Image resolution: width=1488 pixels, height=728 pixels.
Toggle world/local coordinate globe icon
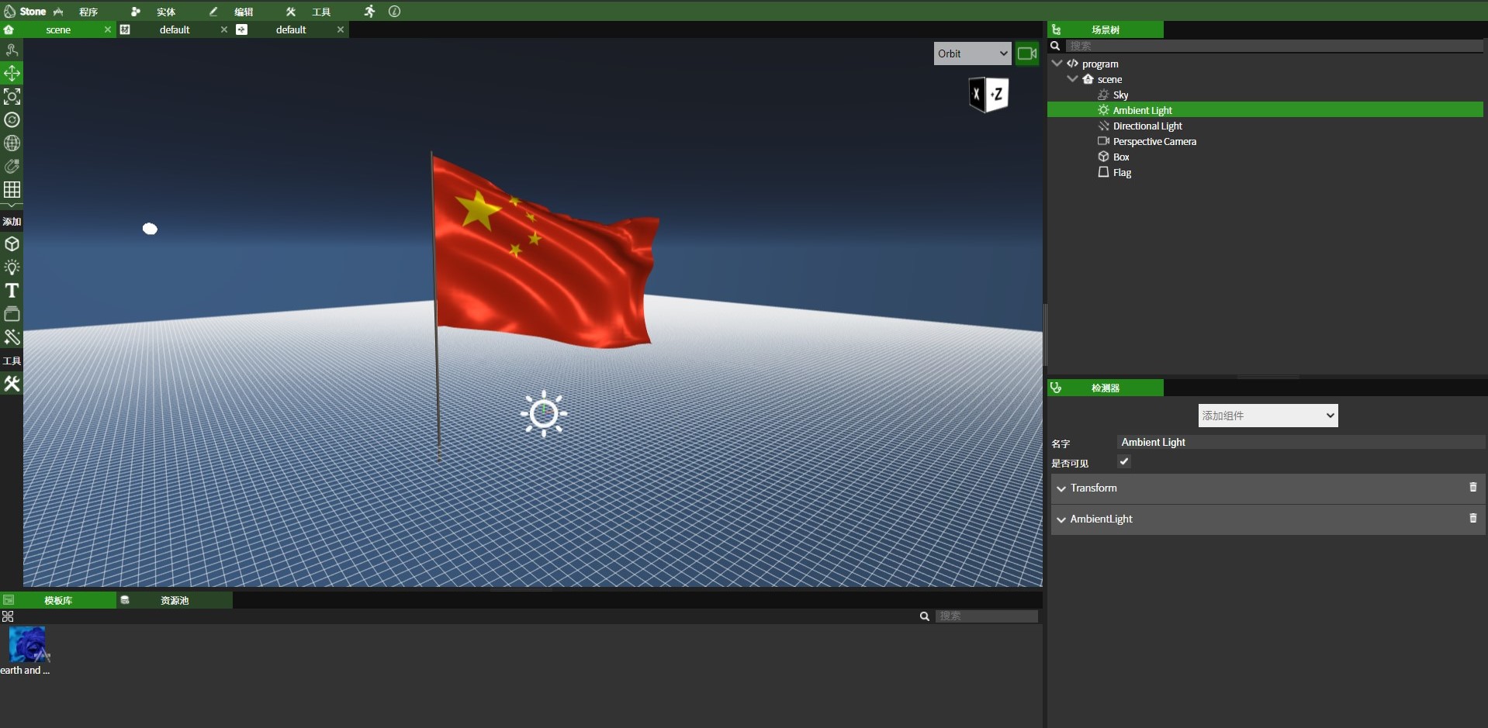[x=12, y=143]
